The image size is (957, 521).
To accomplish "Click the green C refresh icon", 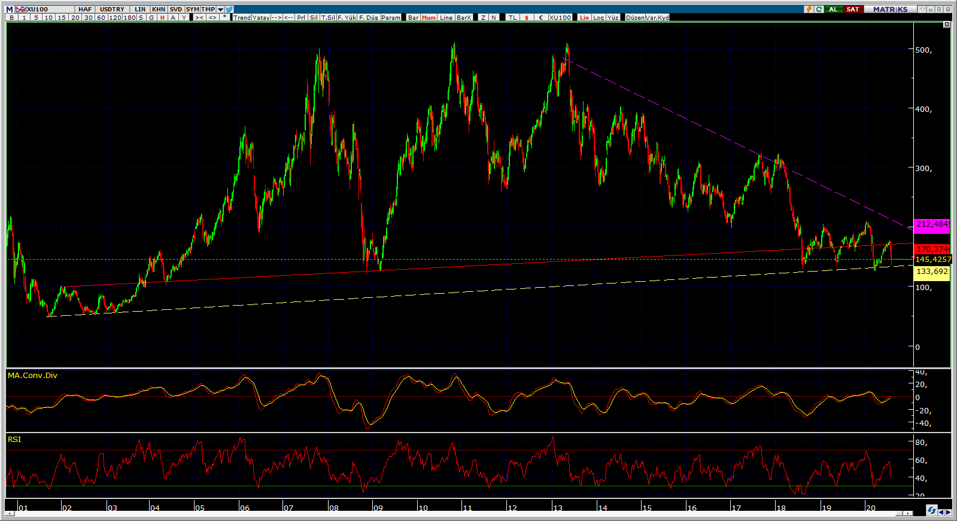I will 819,10.
